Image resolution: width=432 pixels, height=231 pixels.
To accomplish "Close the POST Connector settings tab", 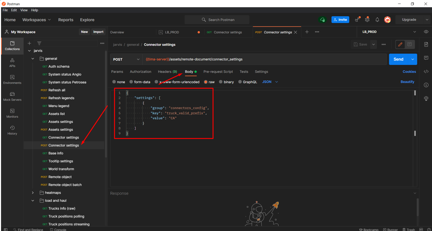I will tap(295, 32).
